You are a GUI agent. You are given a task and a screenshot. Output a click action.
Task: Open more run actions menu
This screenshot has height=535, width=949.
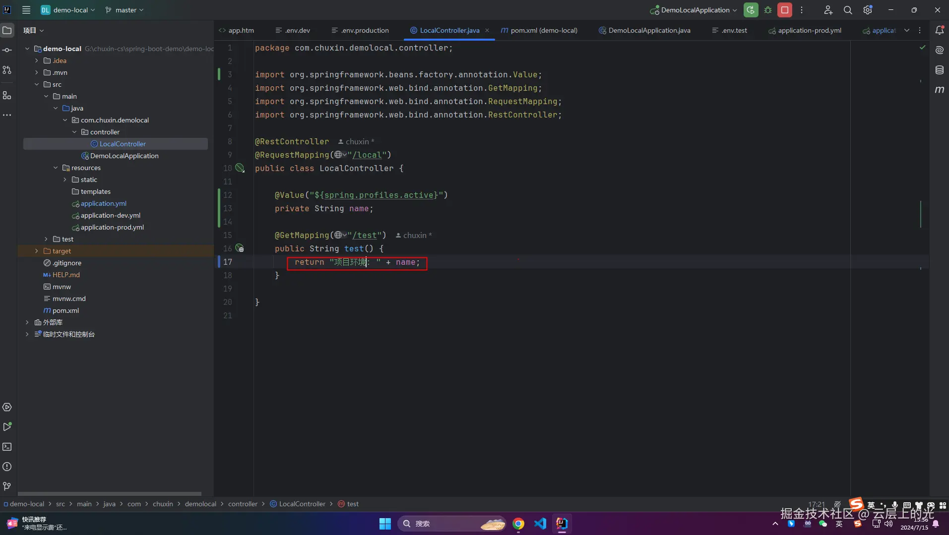click(802, 10)
